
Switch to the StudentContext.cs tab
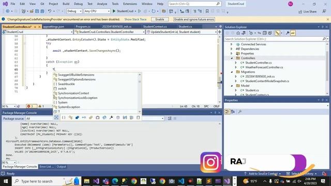click(x=155, y=26)
